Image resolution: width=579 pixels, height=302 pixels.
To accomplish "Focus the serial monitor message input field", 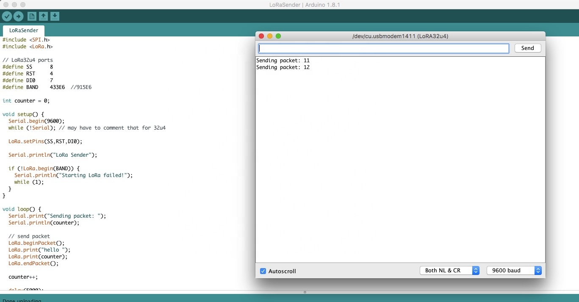I will [383, 49].
